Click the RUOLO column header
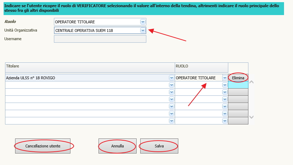This screenshot has height=165, width=293. tap(201, 67)
